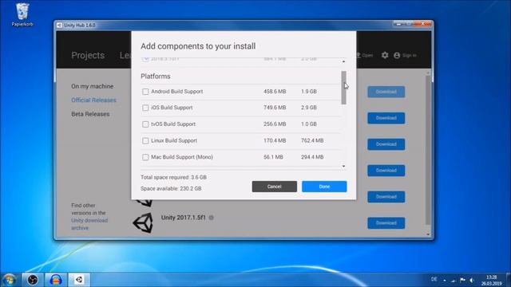Screen dimensions: 511x287
Task: Click Linux download size 170.4 MB
Action: pos(275,140)
